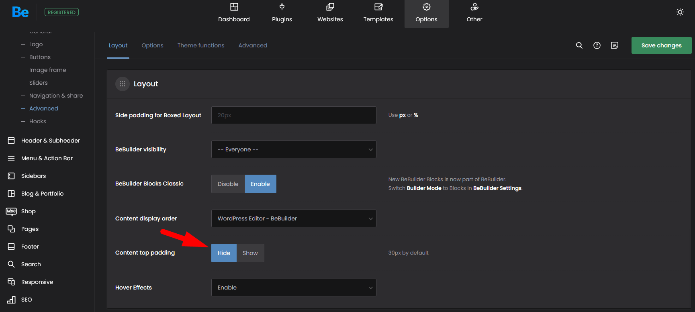Open BeBuilder visibility dropdown
Viewport: 695px width, 312px height.
[294, 149]
